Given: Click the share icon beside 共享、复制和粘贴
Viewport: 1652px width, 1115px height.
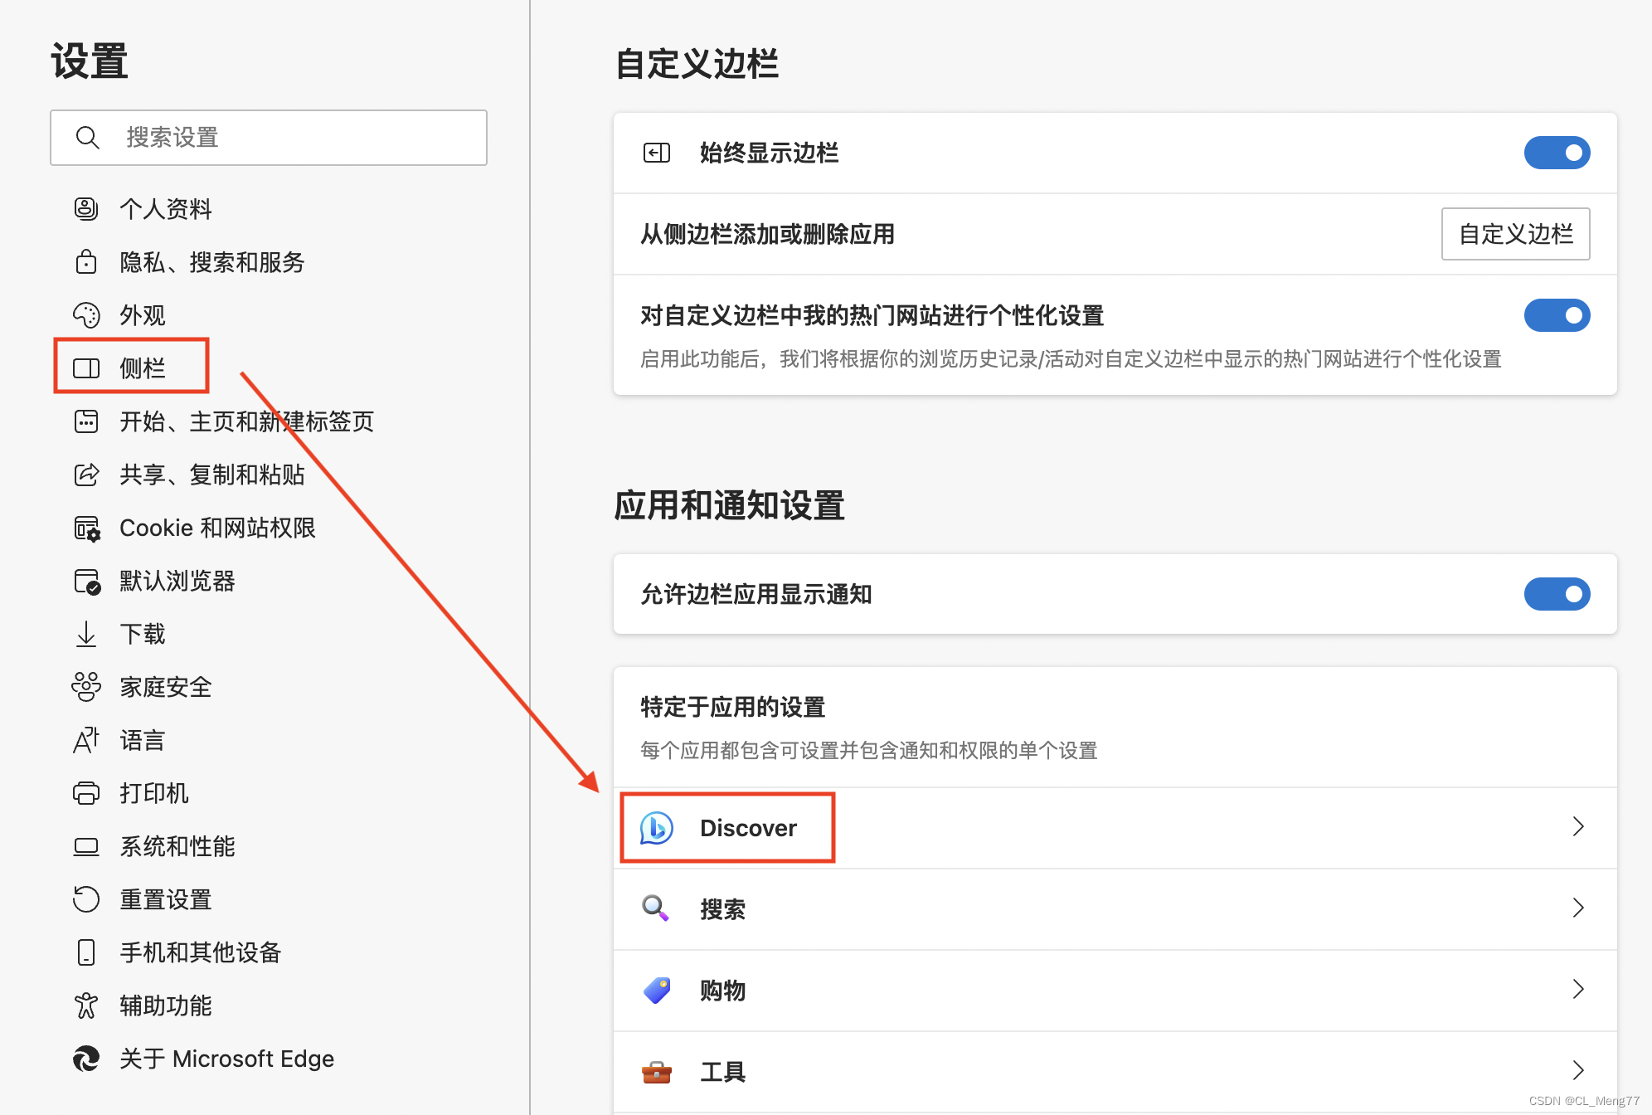Looking at the screenshot, I should tap(86, 474).
